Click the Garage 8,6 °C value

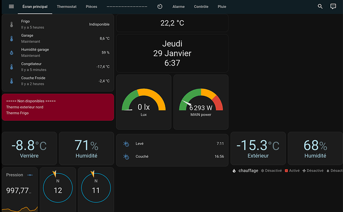click(x=104, y=38)
